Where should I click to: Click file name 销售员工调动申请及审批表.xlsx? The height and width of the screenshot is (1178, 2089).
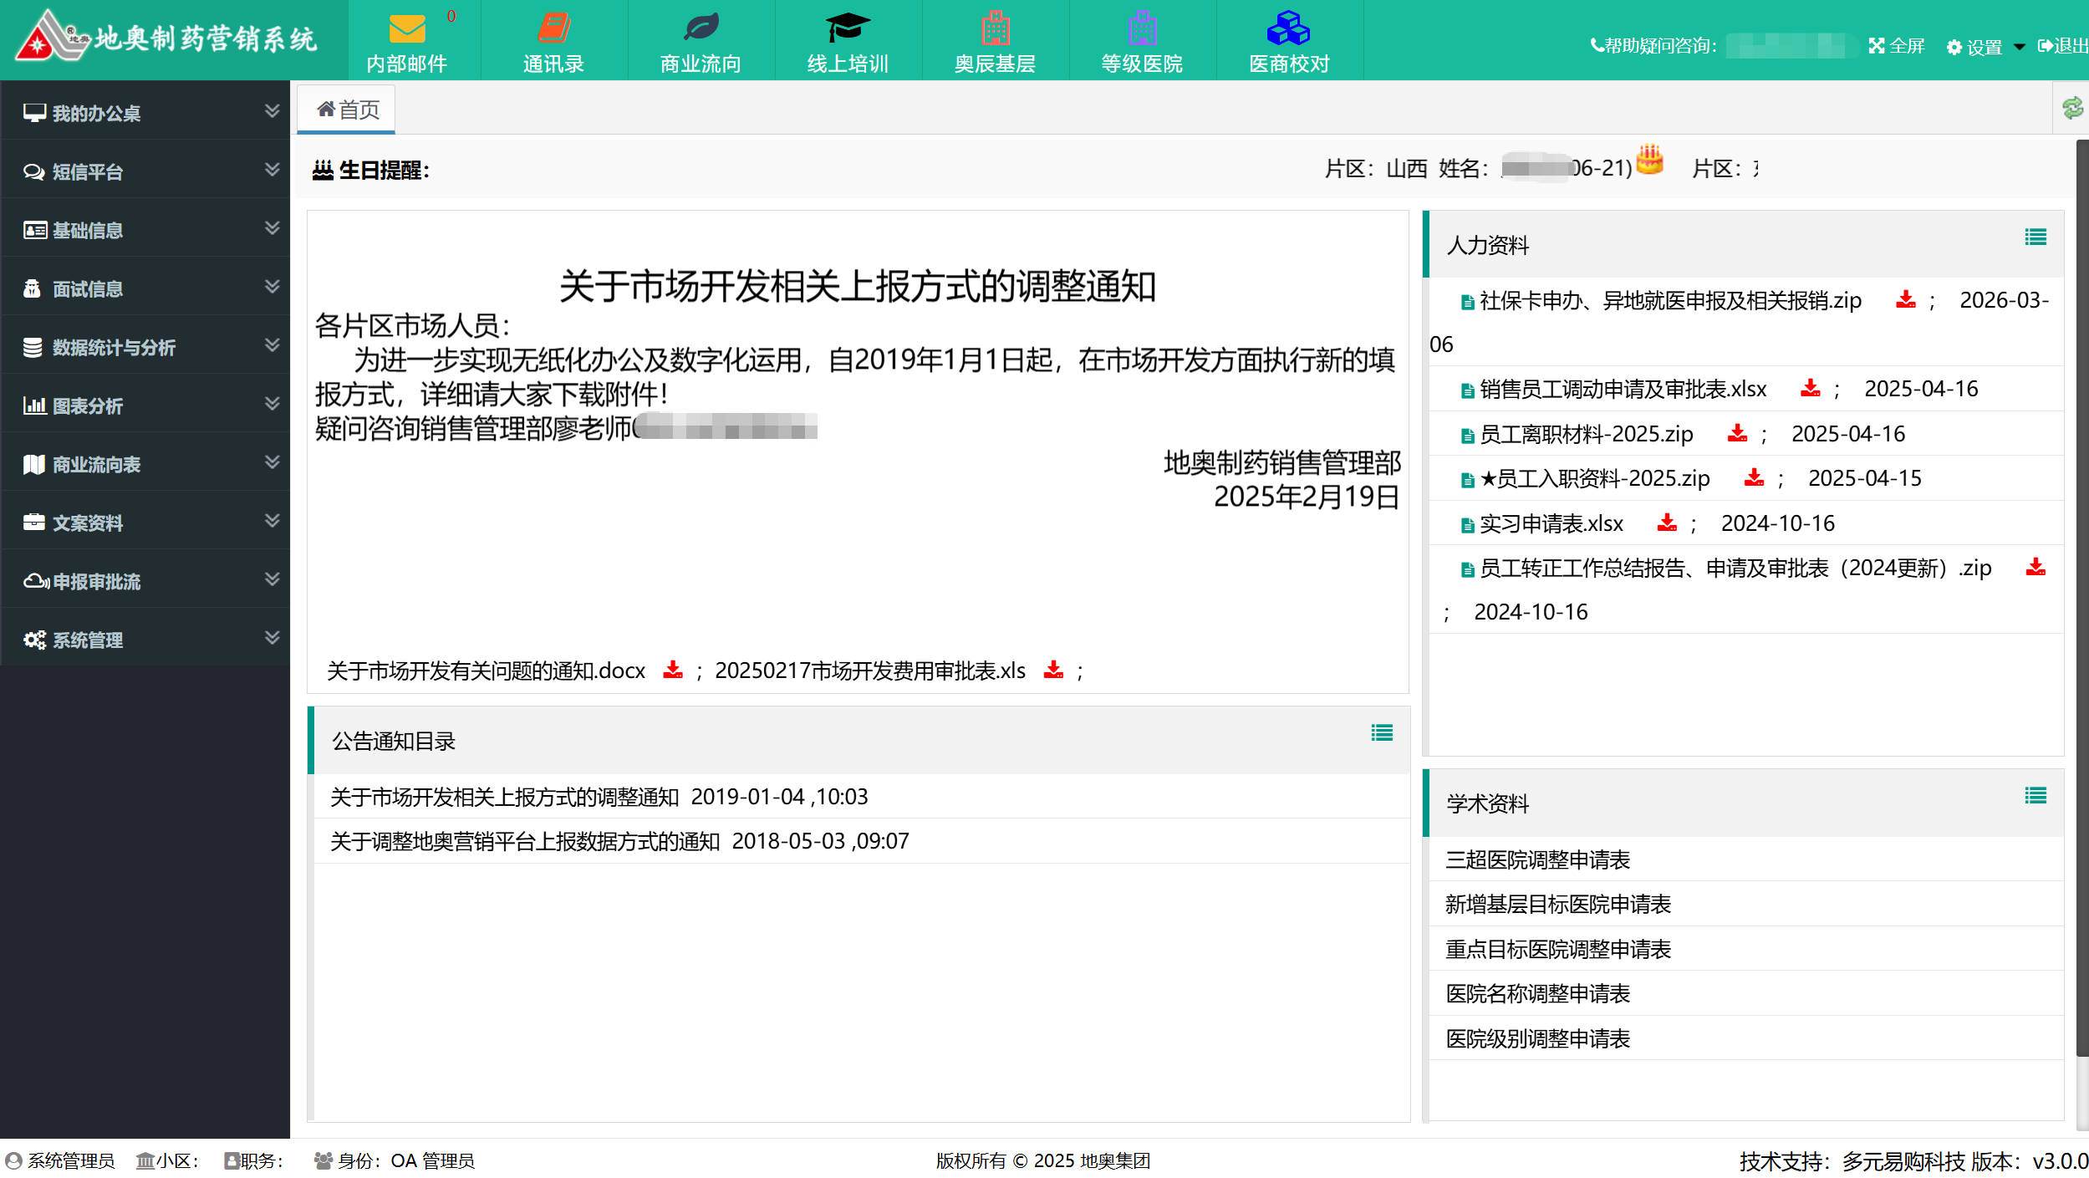[1623, 388]
